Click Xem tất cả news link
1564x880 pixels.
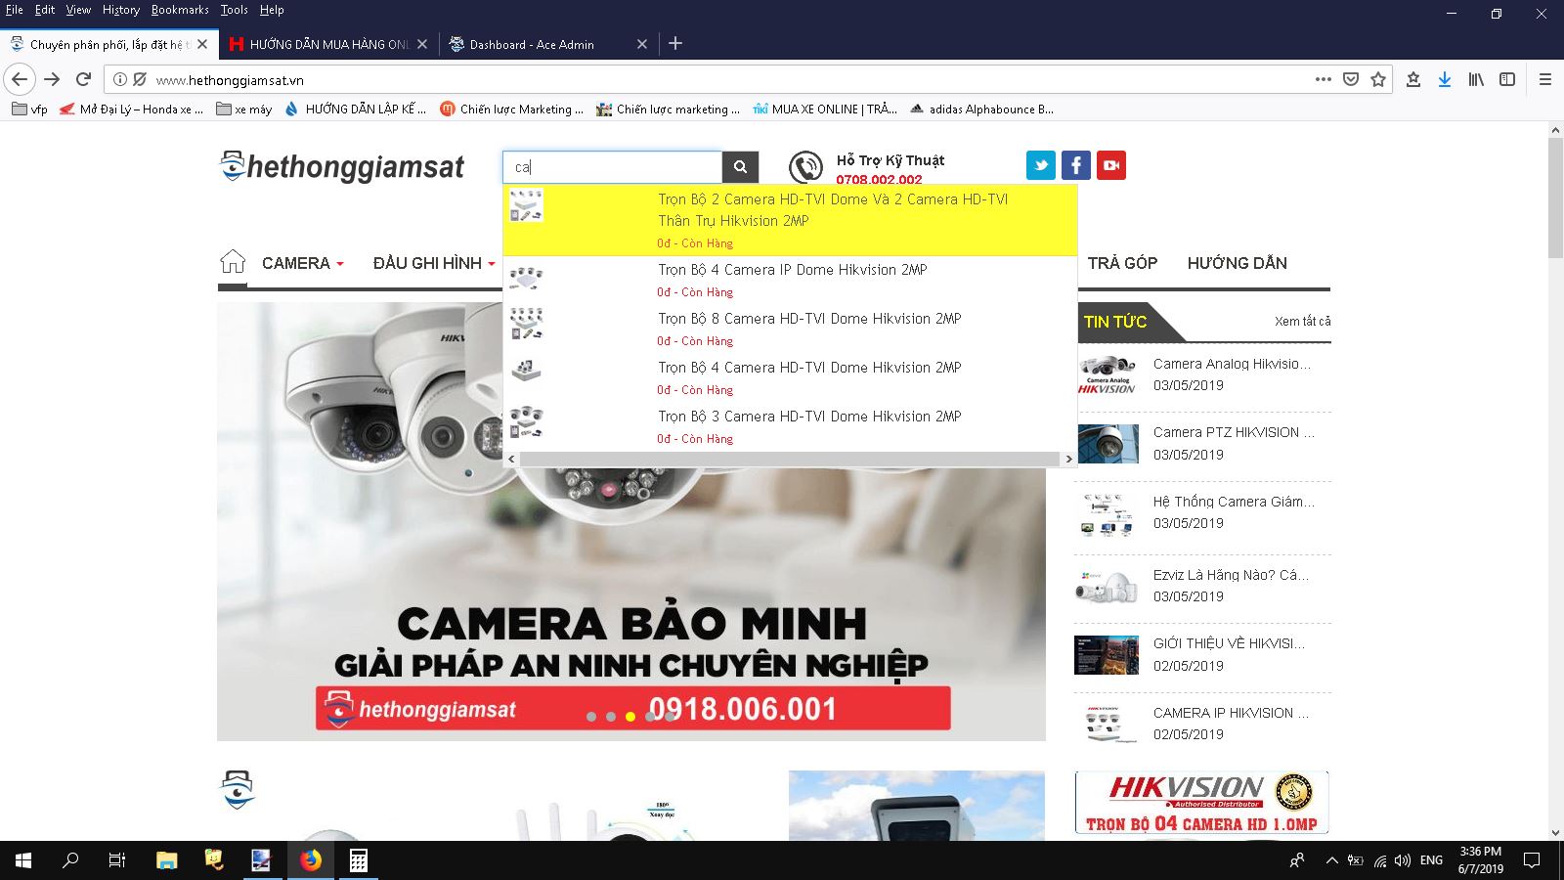point(1302,321)
